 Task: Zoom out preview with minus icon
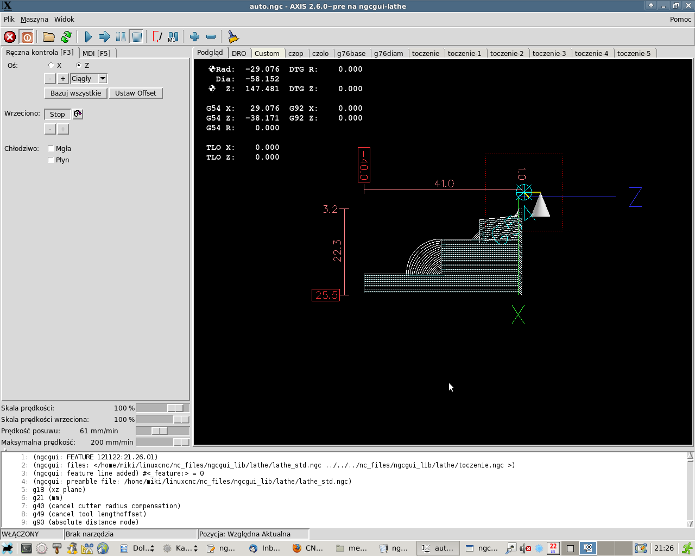click(211, 37)
